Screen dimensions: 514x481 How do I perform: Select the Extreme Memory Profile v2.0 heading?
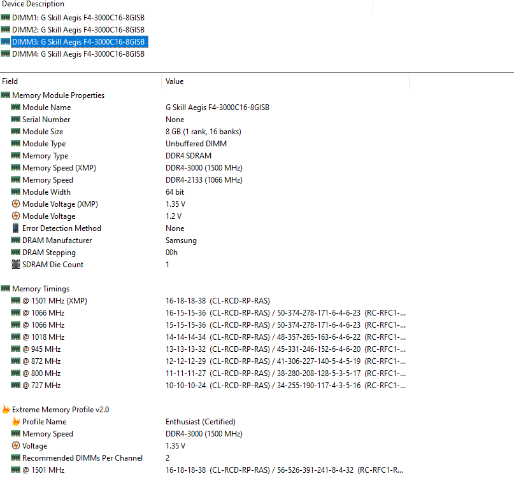61,410
